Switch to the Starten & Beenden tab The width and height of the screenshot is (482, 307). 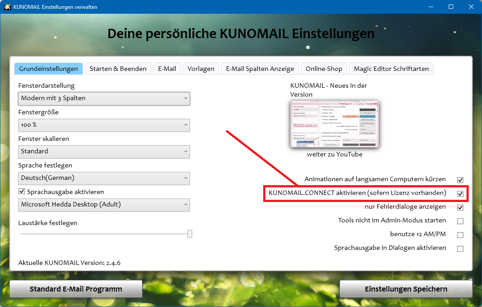pyautogui.click(x=118, y=69)
